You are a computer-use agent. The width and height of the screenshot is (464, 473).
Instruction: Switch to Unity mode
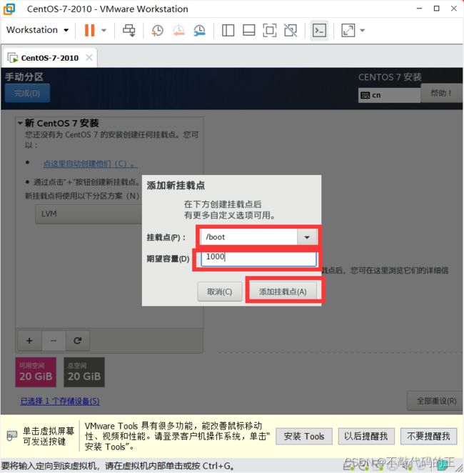[291, 30]
